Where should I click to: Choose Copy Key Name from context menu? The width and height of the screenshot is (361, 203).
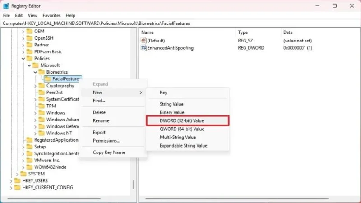click(113, 152)
